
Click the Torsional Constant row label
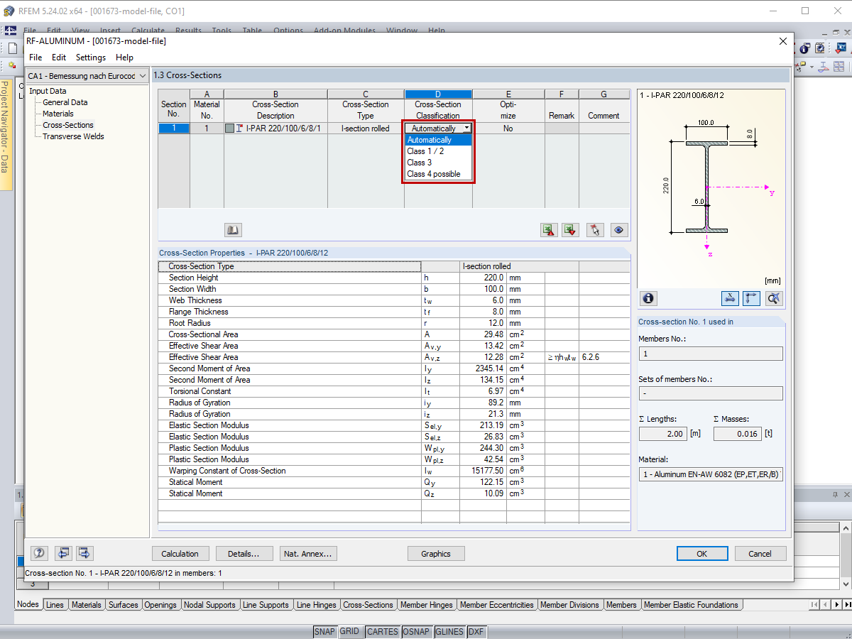pyautogui.click(x=200, y=391)
